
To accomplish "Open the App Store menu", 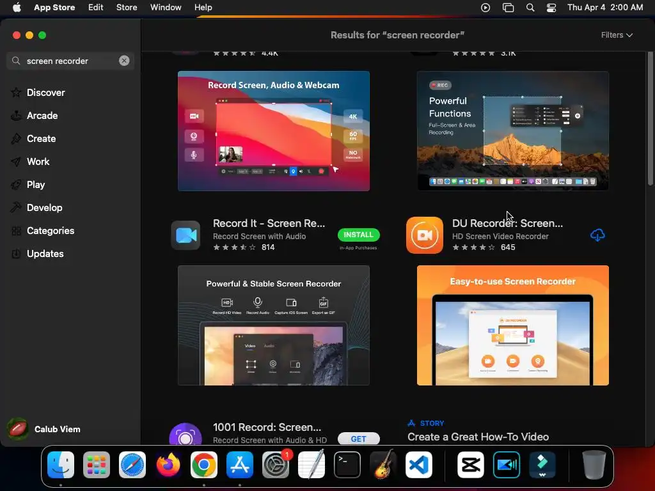I will pos(54,7).
